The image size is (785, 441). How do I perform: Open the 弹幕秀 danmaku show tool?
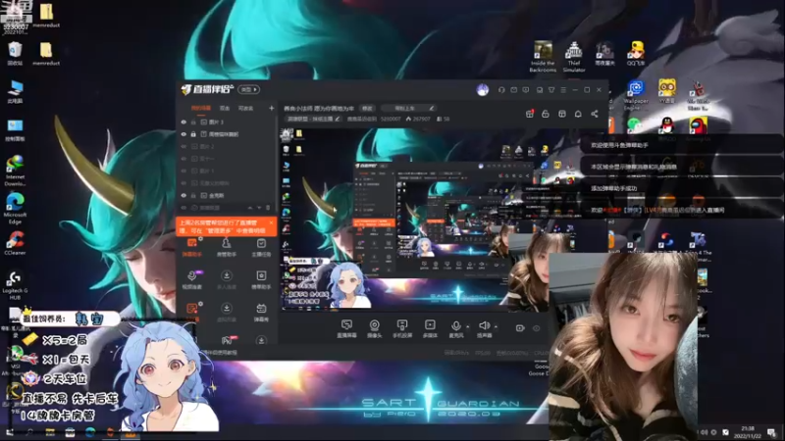261,313
